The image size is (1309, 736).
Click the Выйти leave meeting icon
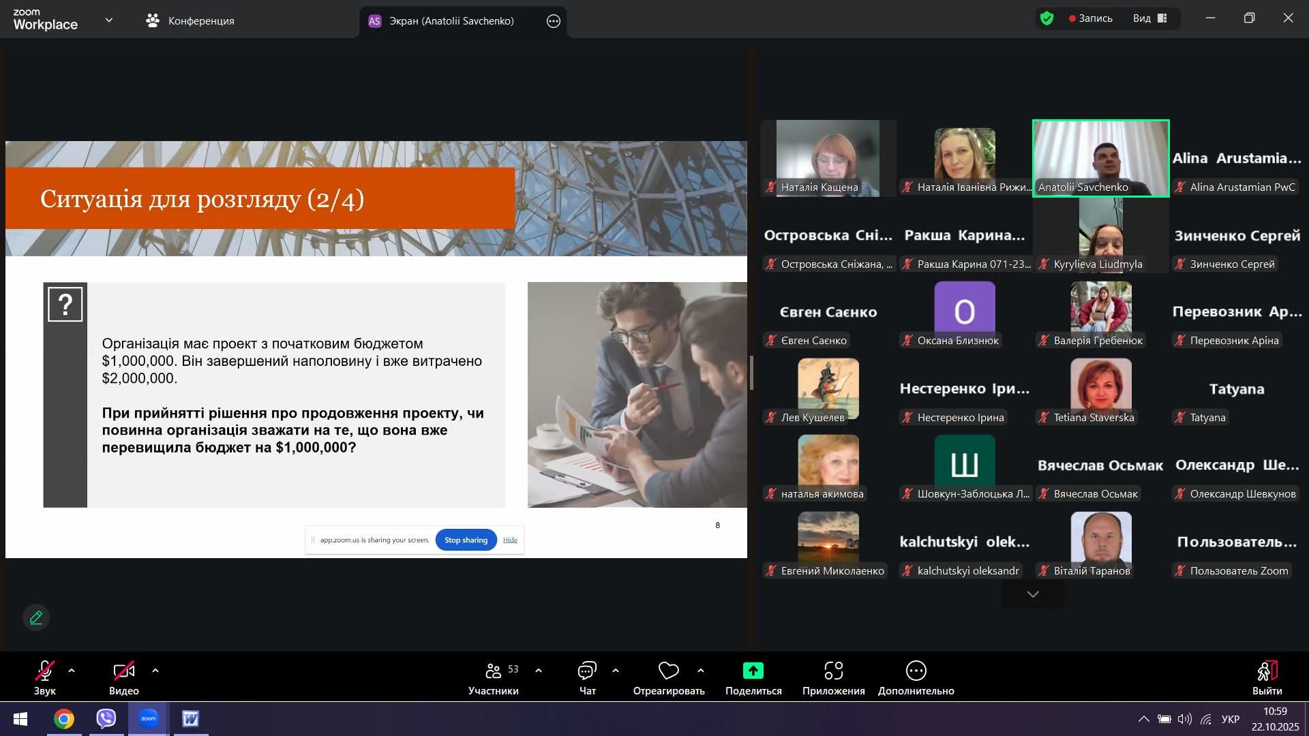[x=1267, y=671]
